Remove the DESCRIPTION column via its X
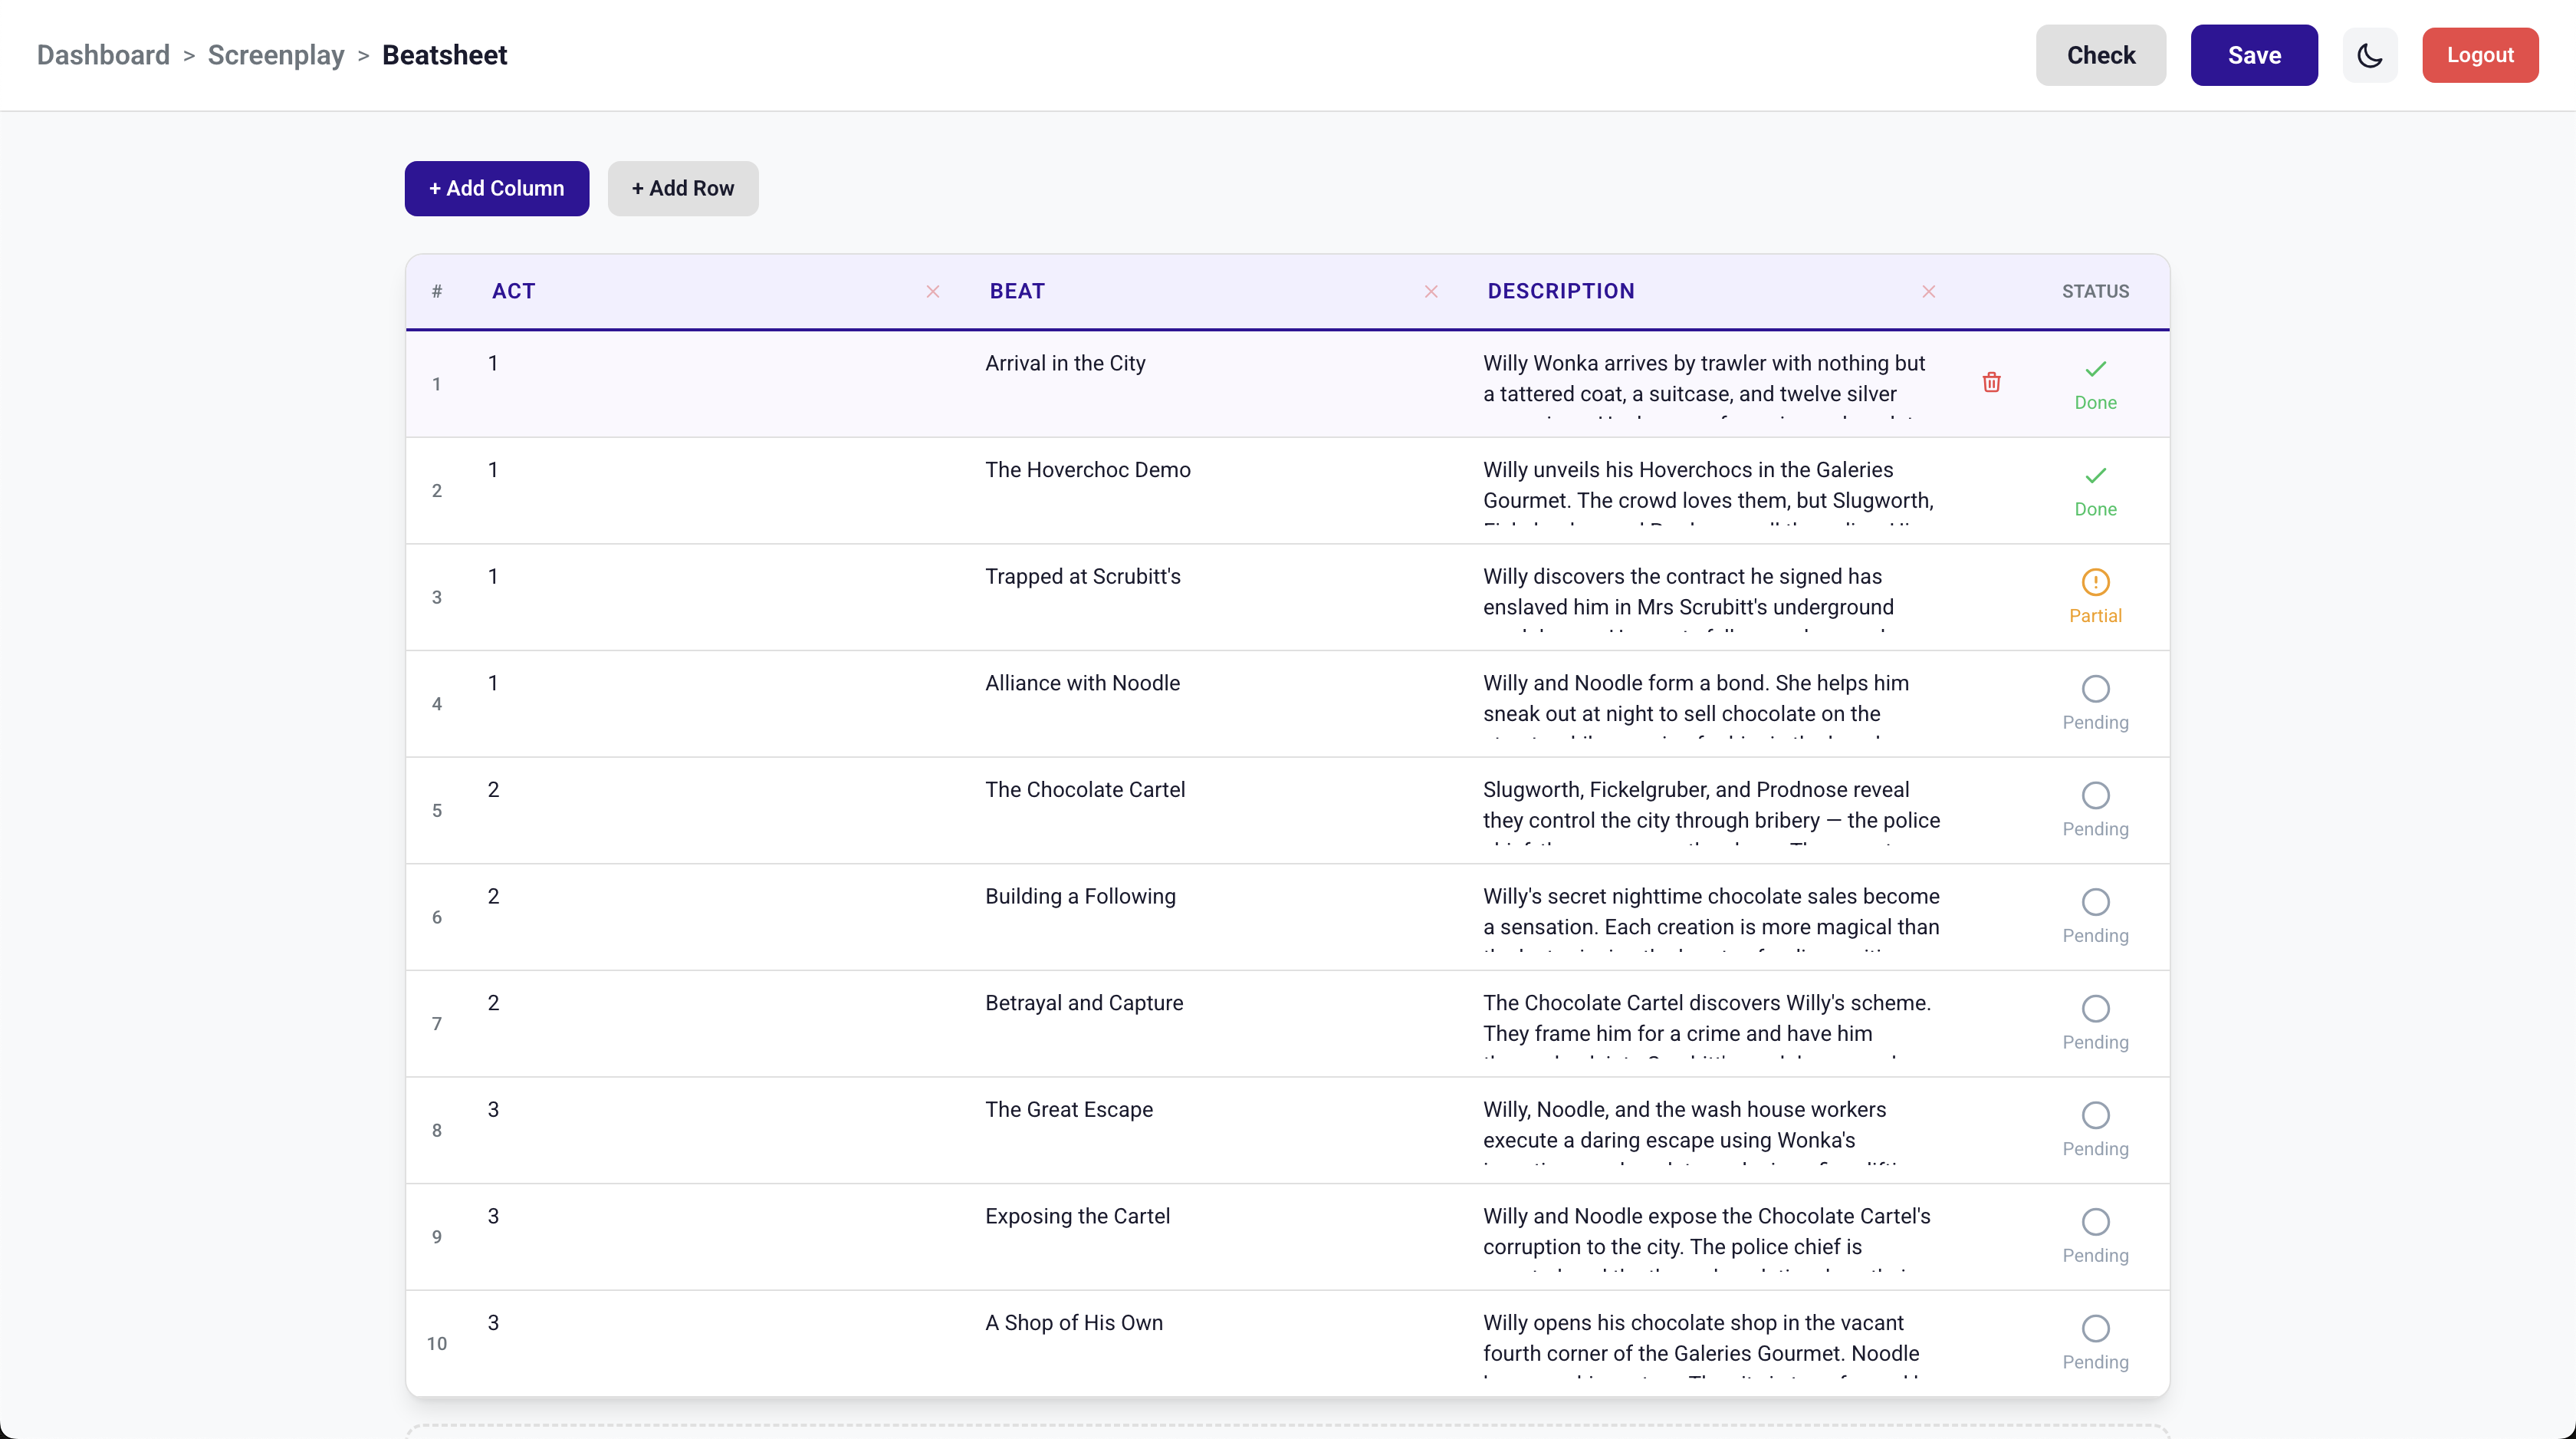Screen dimensions: 2576x1439 tap(1928, 291)
